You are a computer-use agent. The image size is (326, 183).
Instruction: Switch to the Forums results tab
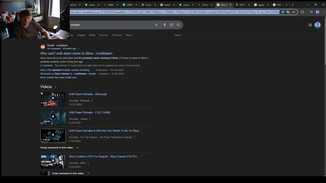(x=103, y=35)
